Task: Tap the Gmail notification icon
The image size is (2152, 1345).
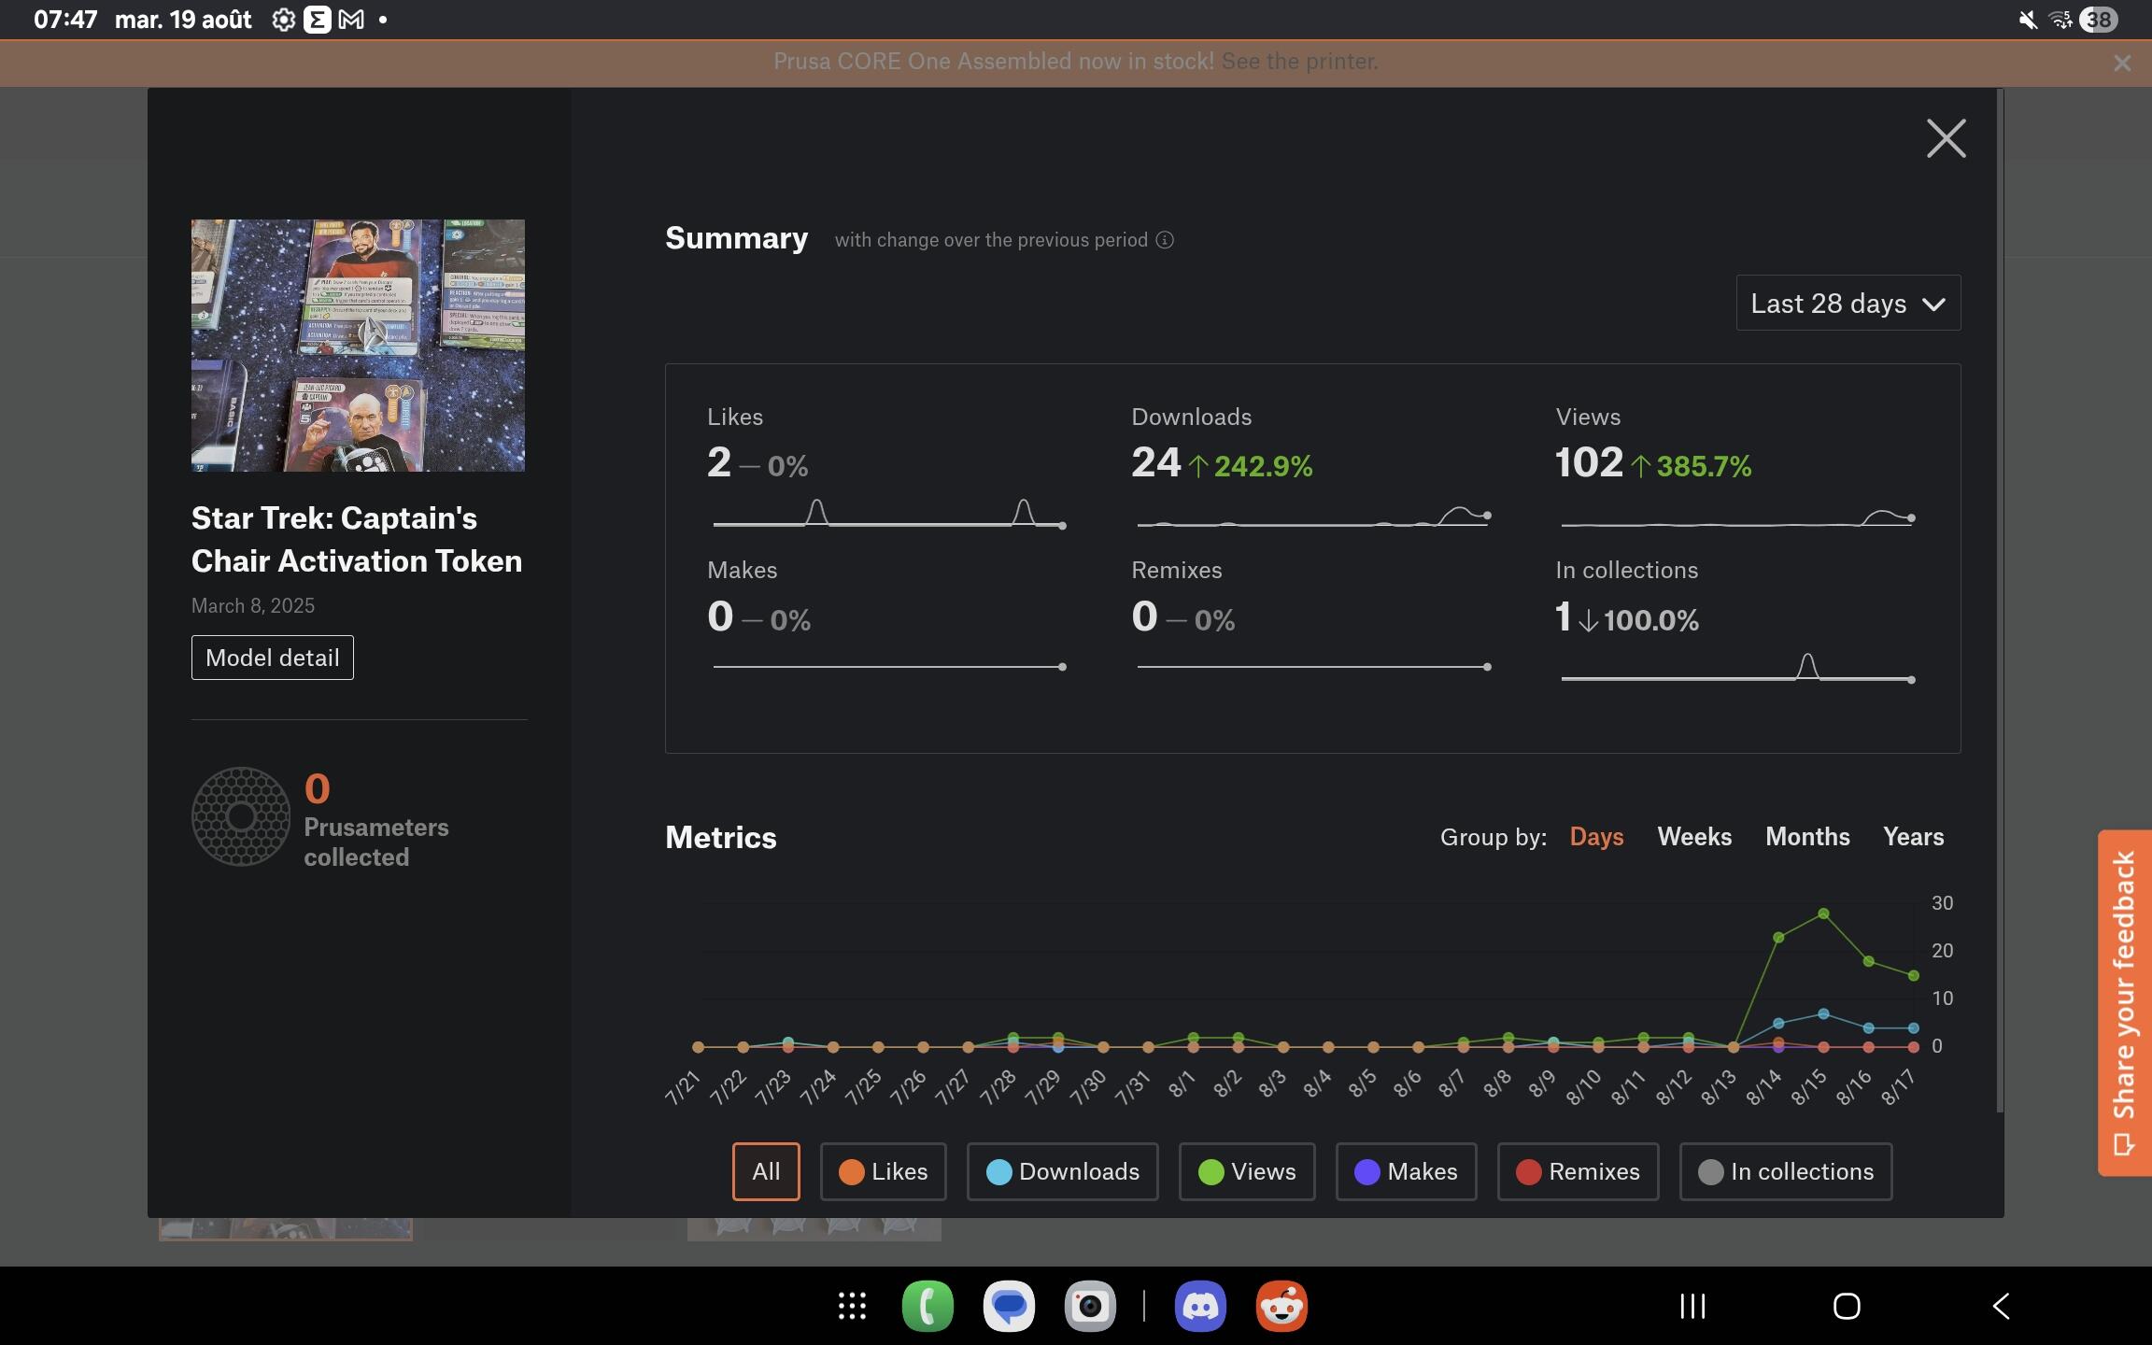Action: coord(351,20)
